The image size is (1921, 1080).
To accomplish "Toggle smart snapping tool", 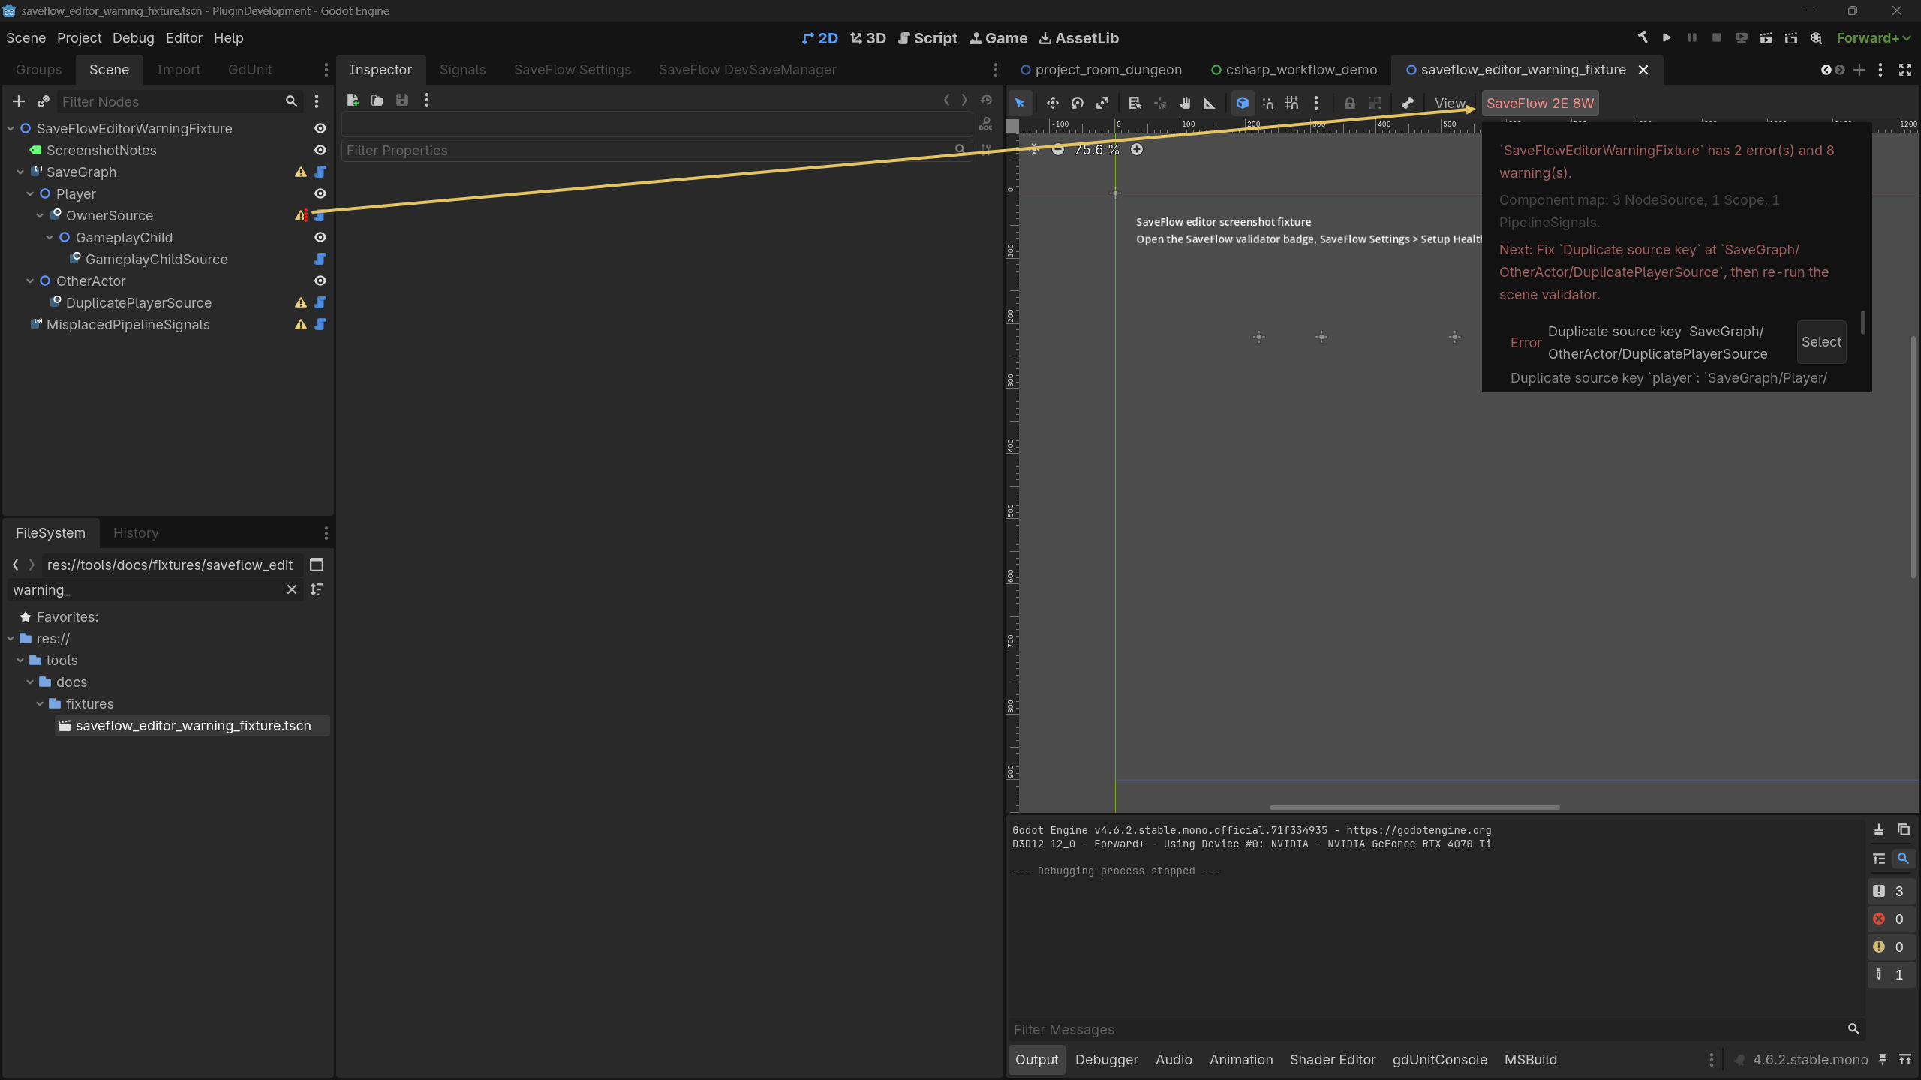I will coord(1268,103).
